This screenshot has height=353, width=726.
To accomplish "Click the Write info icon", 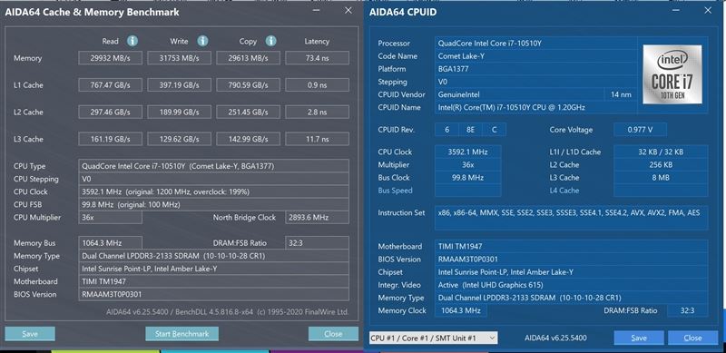I will coord(202,41).
